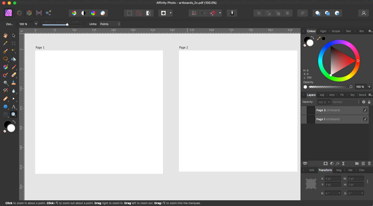Enable the Quick Mask mode
The height and width of the screenshot is (206, 373).
coord(163,13)
